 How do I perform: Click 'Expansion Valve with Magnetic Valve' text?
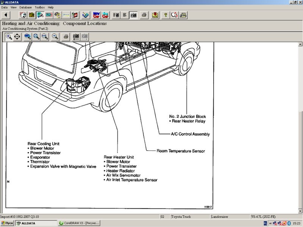63,166
